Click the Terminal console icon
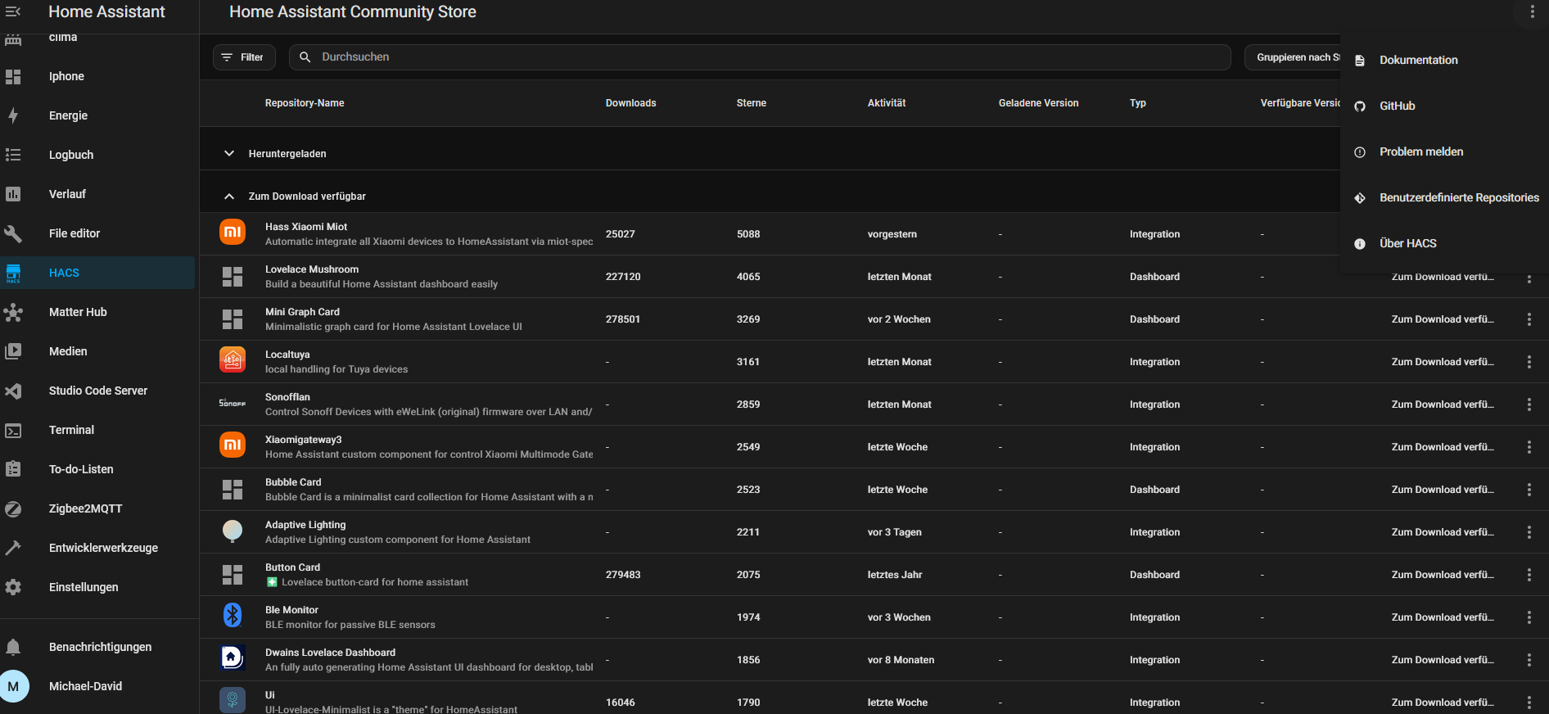The image size is (1549, 714). click(x=13, y=430)
